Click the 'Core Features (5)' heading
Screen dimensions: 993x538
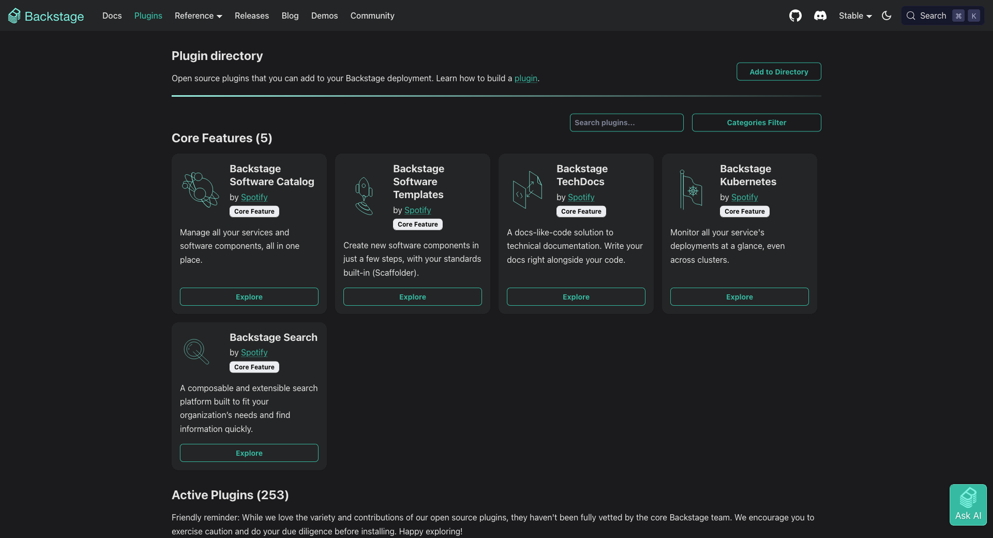click(x=222, y=138)
